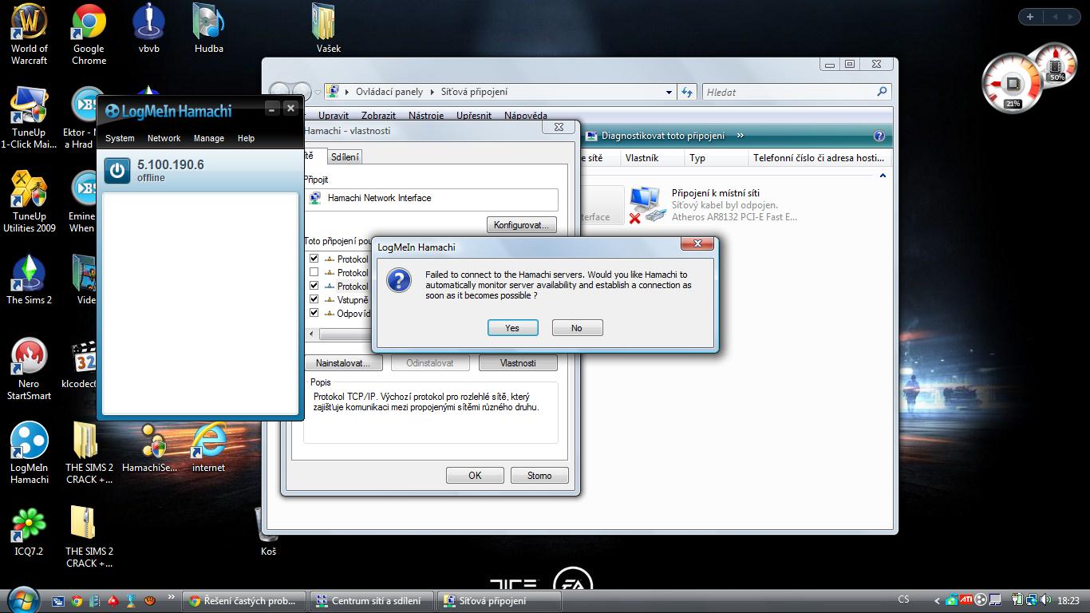This screenshot has height=613, width=1090.
Task: Check the unchecked Protokol checkbox
Action: (x=314, y=272)
